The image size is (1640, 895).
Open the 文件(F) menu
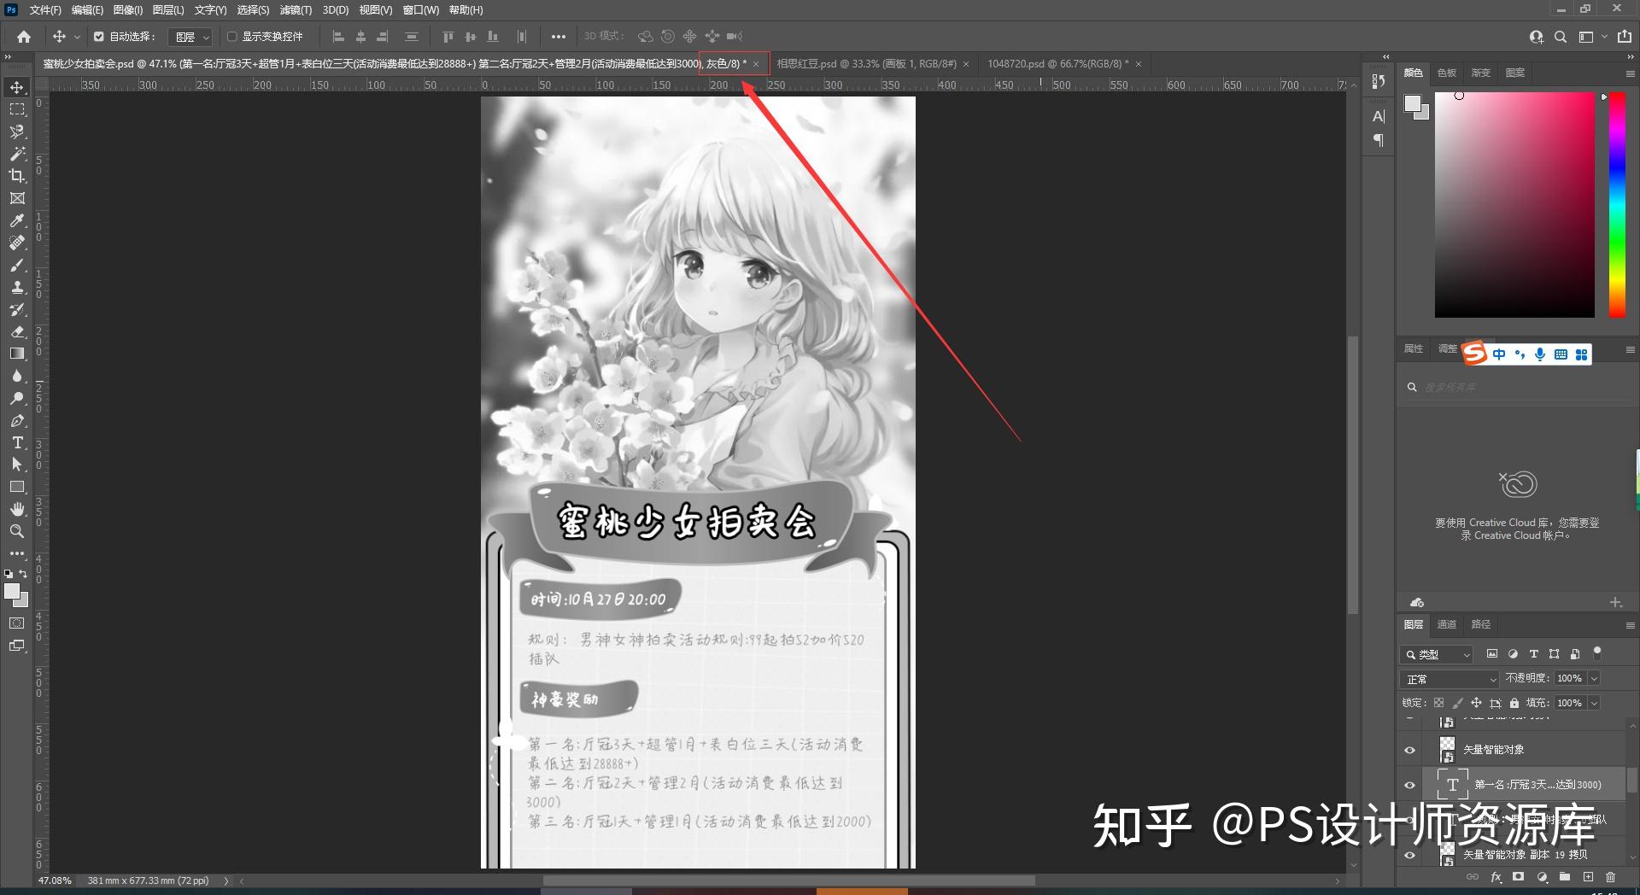45,10
